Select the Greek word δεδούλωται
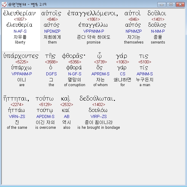 98,99
